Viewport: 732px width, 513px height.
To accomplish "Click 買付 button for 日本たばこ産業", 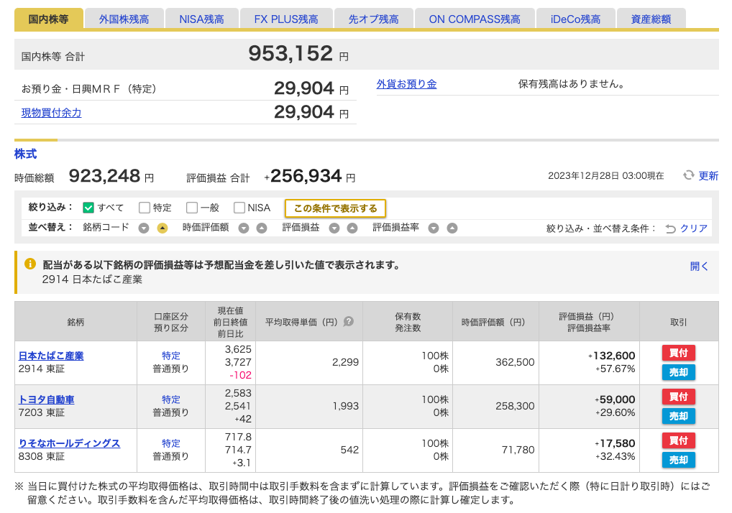I will [x=678, y=353].
